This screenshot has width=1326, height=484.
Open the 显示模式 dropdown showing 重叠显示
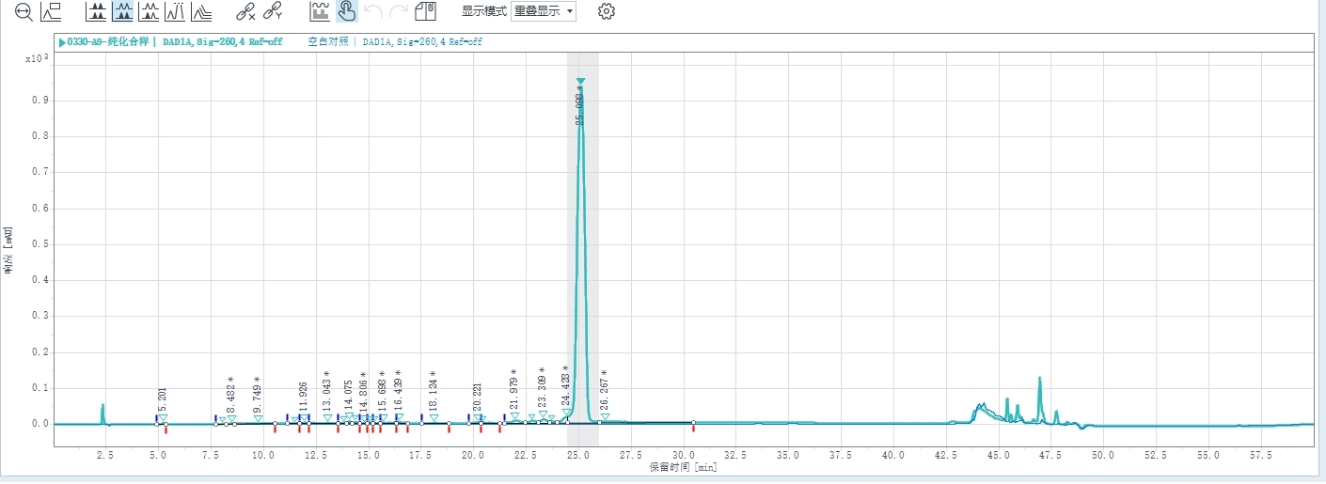(543, 12)
